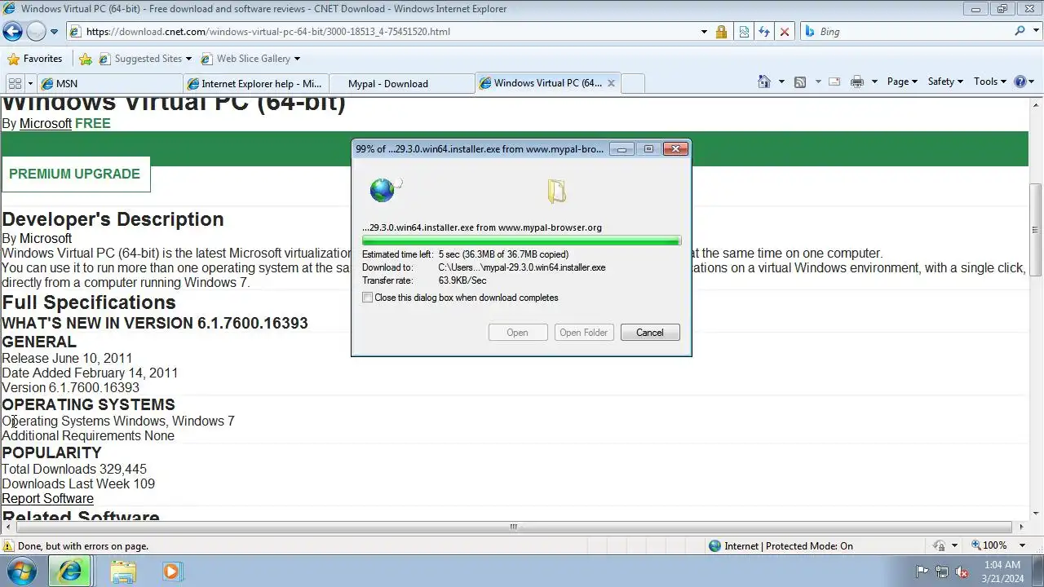Open the tab list dropdown arrow
Image resolution: width=1044 pixels, height=587 pixels.
pos(31,83)
